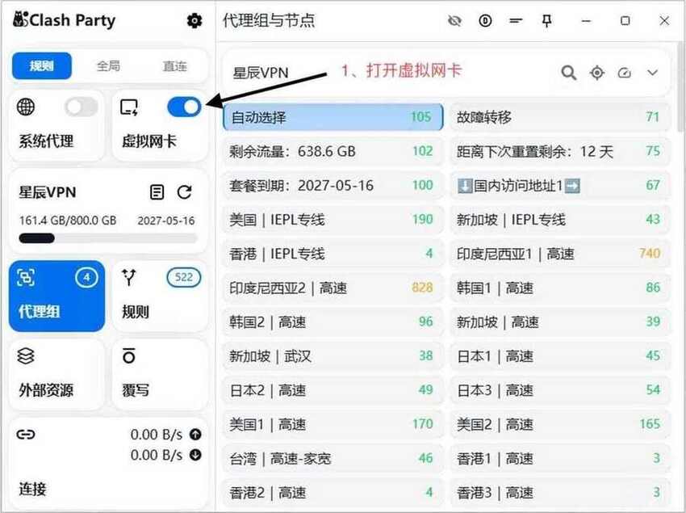The height and width of the screenshot is (513, 686).
Task: Toggle the 系统代理 switch
Action: (x=81, y=107)
